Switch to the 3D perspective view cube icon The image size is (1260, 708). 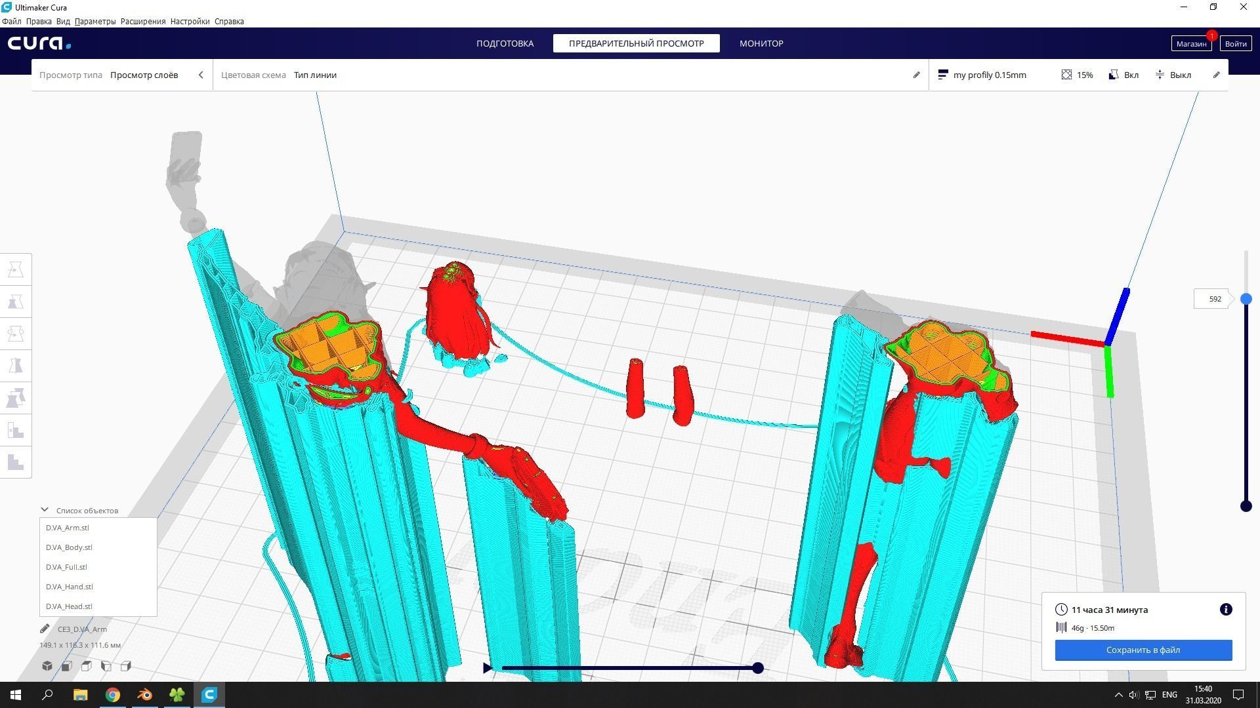pos(47,666)
